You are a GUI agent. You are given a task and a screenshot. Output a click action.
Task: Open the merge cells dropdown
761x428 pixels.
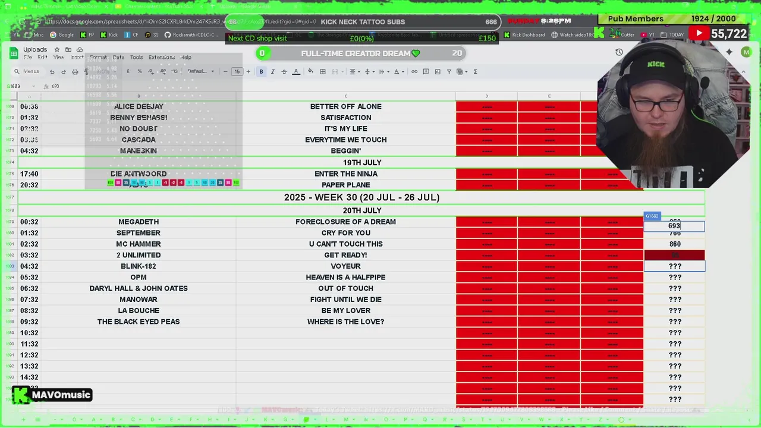337,72
